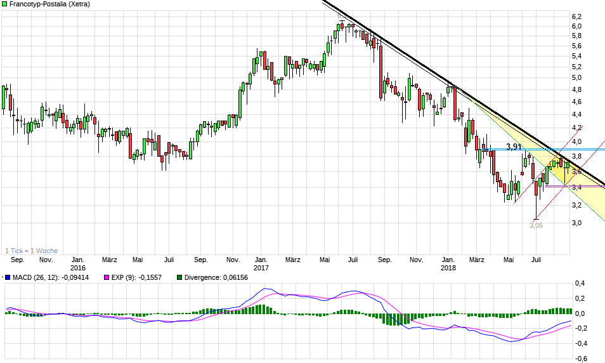Screen dimensions: 605x363
Task: Click the 3,2 price axis value
Action: pyautogui.click(x=576, y=205)
